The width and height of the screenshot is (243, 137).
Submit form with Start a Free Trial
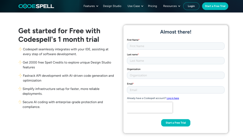coord(176,123)
